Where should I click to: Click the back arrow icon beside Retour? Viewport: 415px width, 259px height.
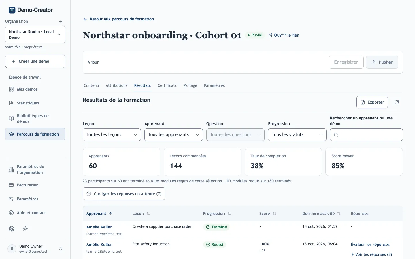click(85, 19)
